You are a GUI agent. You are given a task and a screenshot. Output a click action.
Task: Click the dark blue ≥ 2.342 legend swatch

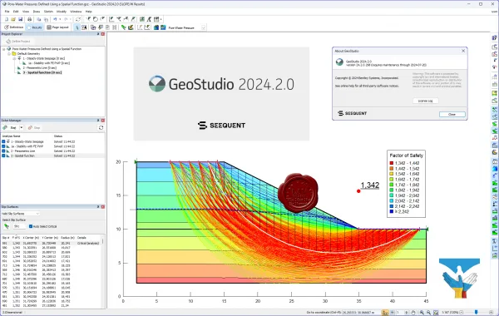tap(392, 211)
